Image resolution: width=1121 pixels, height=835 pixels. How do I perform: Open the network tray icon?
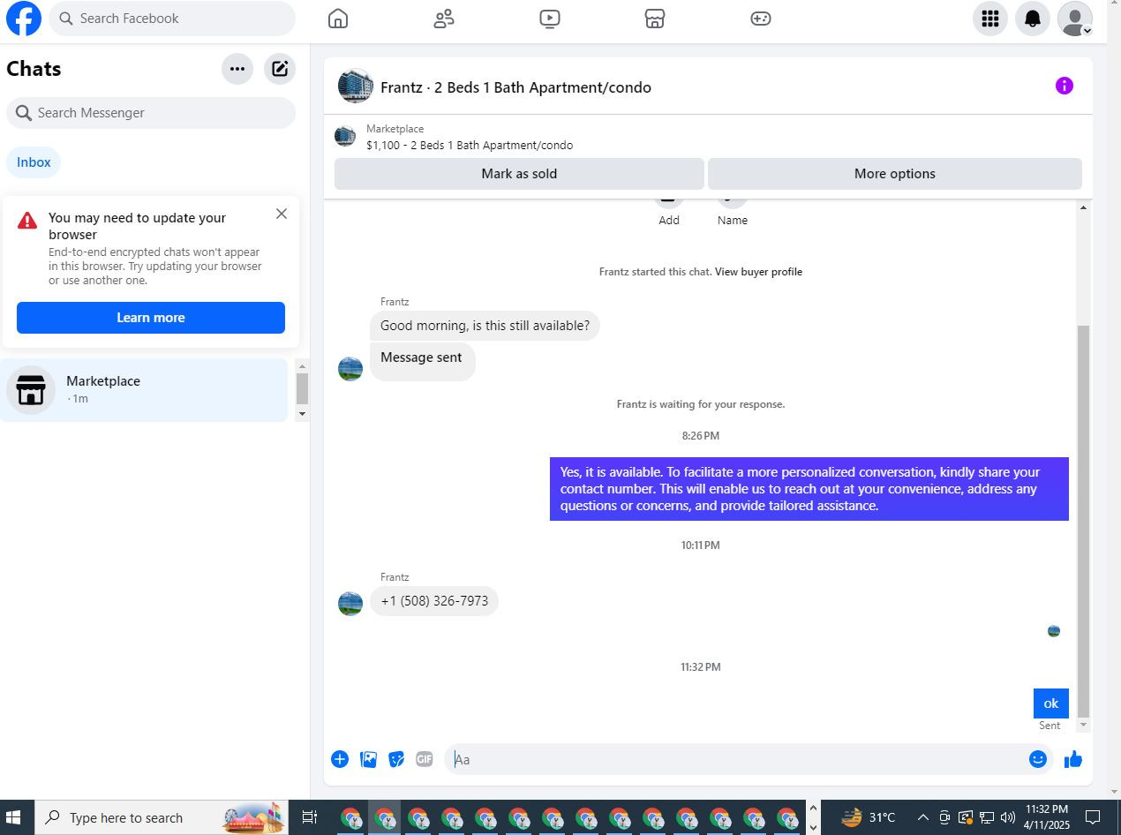point(987,817)
